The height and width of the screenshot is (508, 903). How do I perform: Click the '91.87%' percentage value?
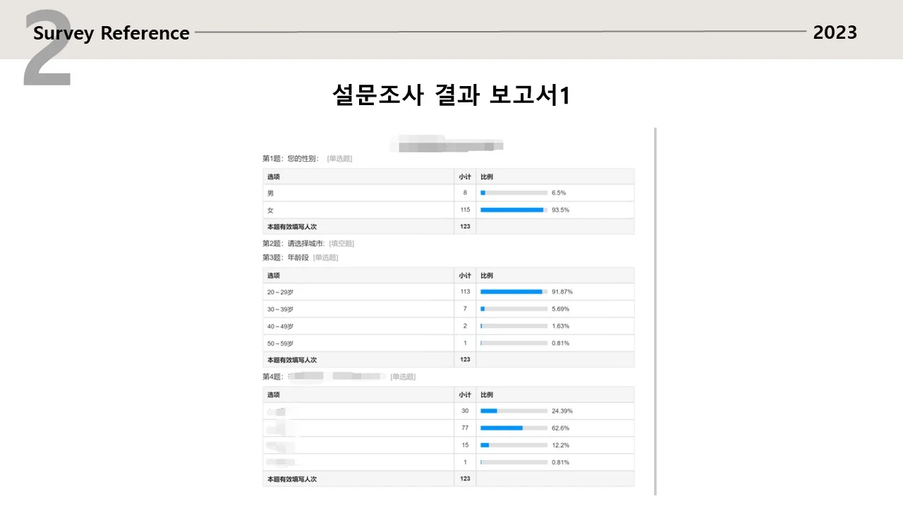pos(562,291)
